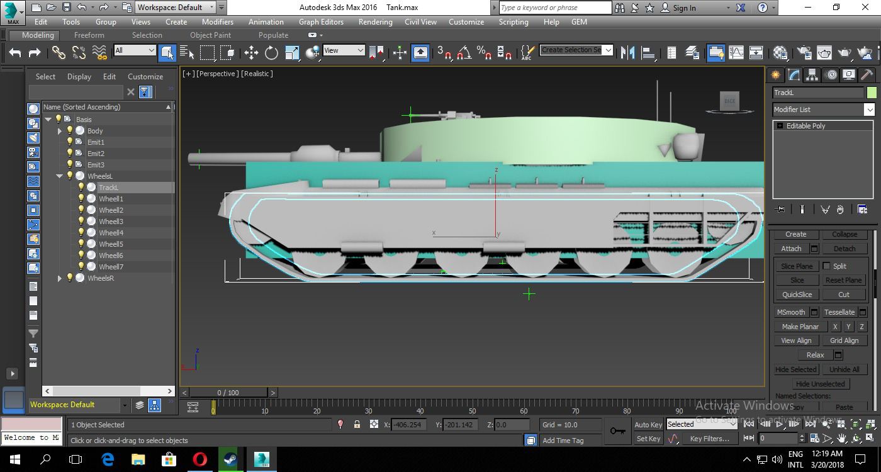
Task: Toggle light bulb visibility for WheelsR
Action: (x=70, y=278)
